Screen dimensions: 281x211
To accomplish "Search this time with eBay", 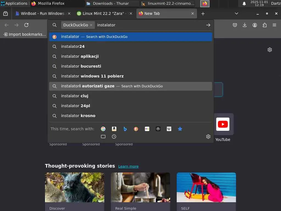I will pos(147,129).
